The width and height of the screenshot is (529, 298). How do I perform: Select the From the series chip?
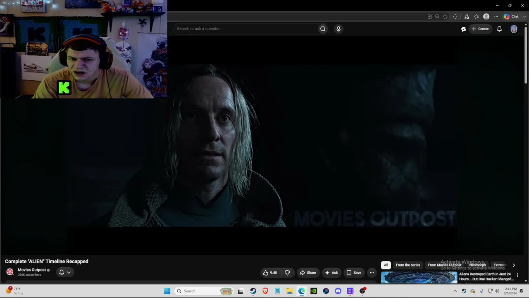tap(408, 265)
